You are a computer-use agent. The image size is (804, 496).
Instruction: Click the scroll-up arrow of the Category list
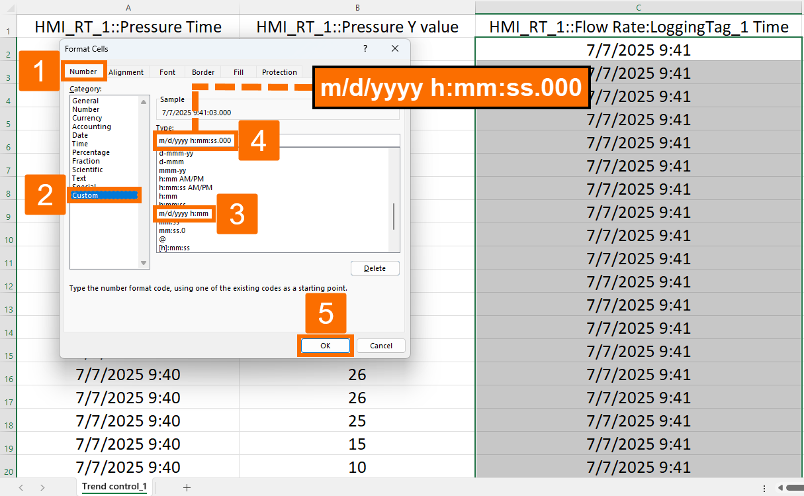(x=144, y=101)
